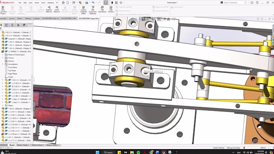Expand the History folder in the tree
Viewport: 274px width, 154px height.
tap(3, 58)
